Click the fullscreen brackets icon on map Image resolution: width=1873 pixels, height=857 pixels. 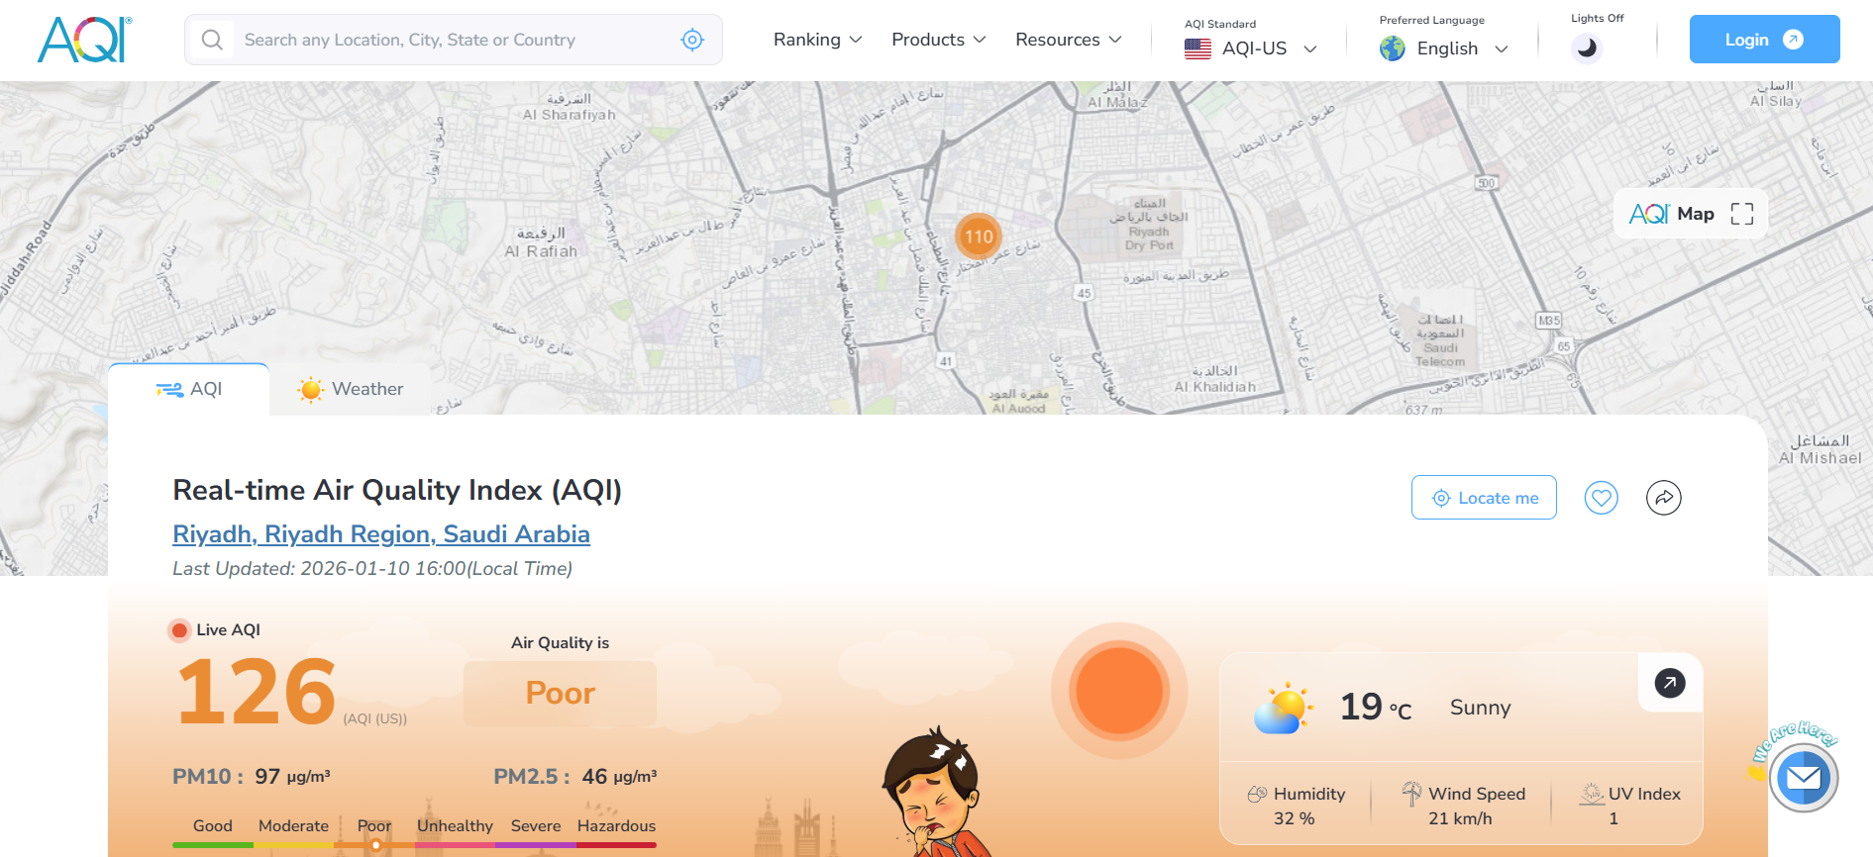pos(1742,214)
